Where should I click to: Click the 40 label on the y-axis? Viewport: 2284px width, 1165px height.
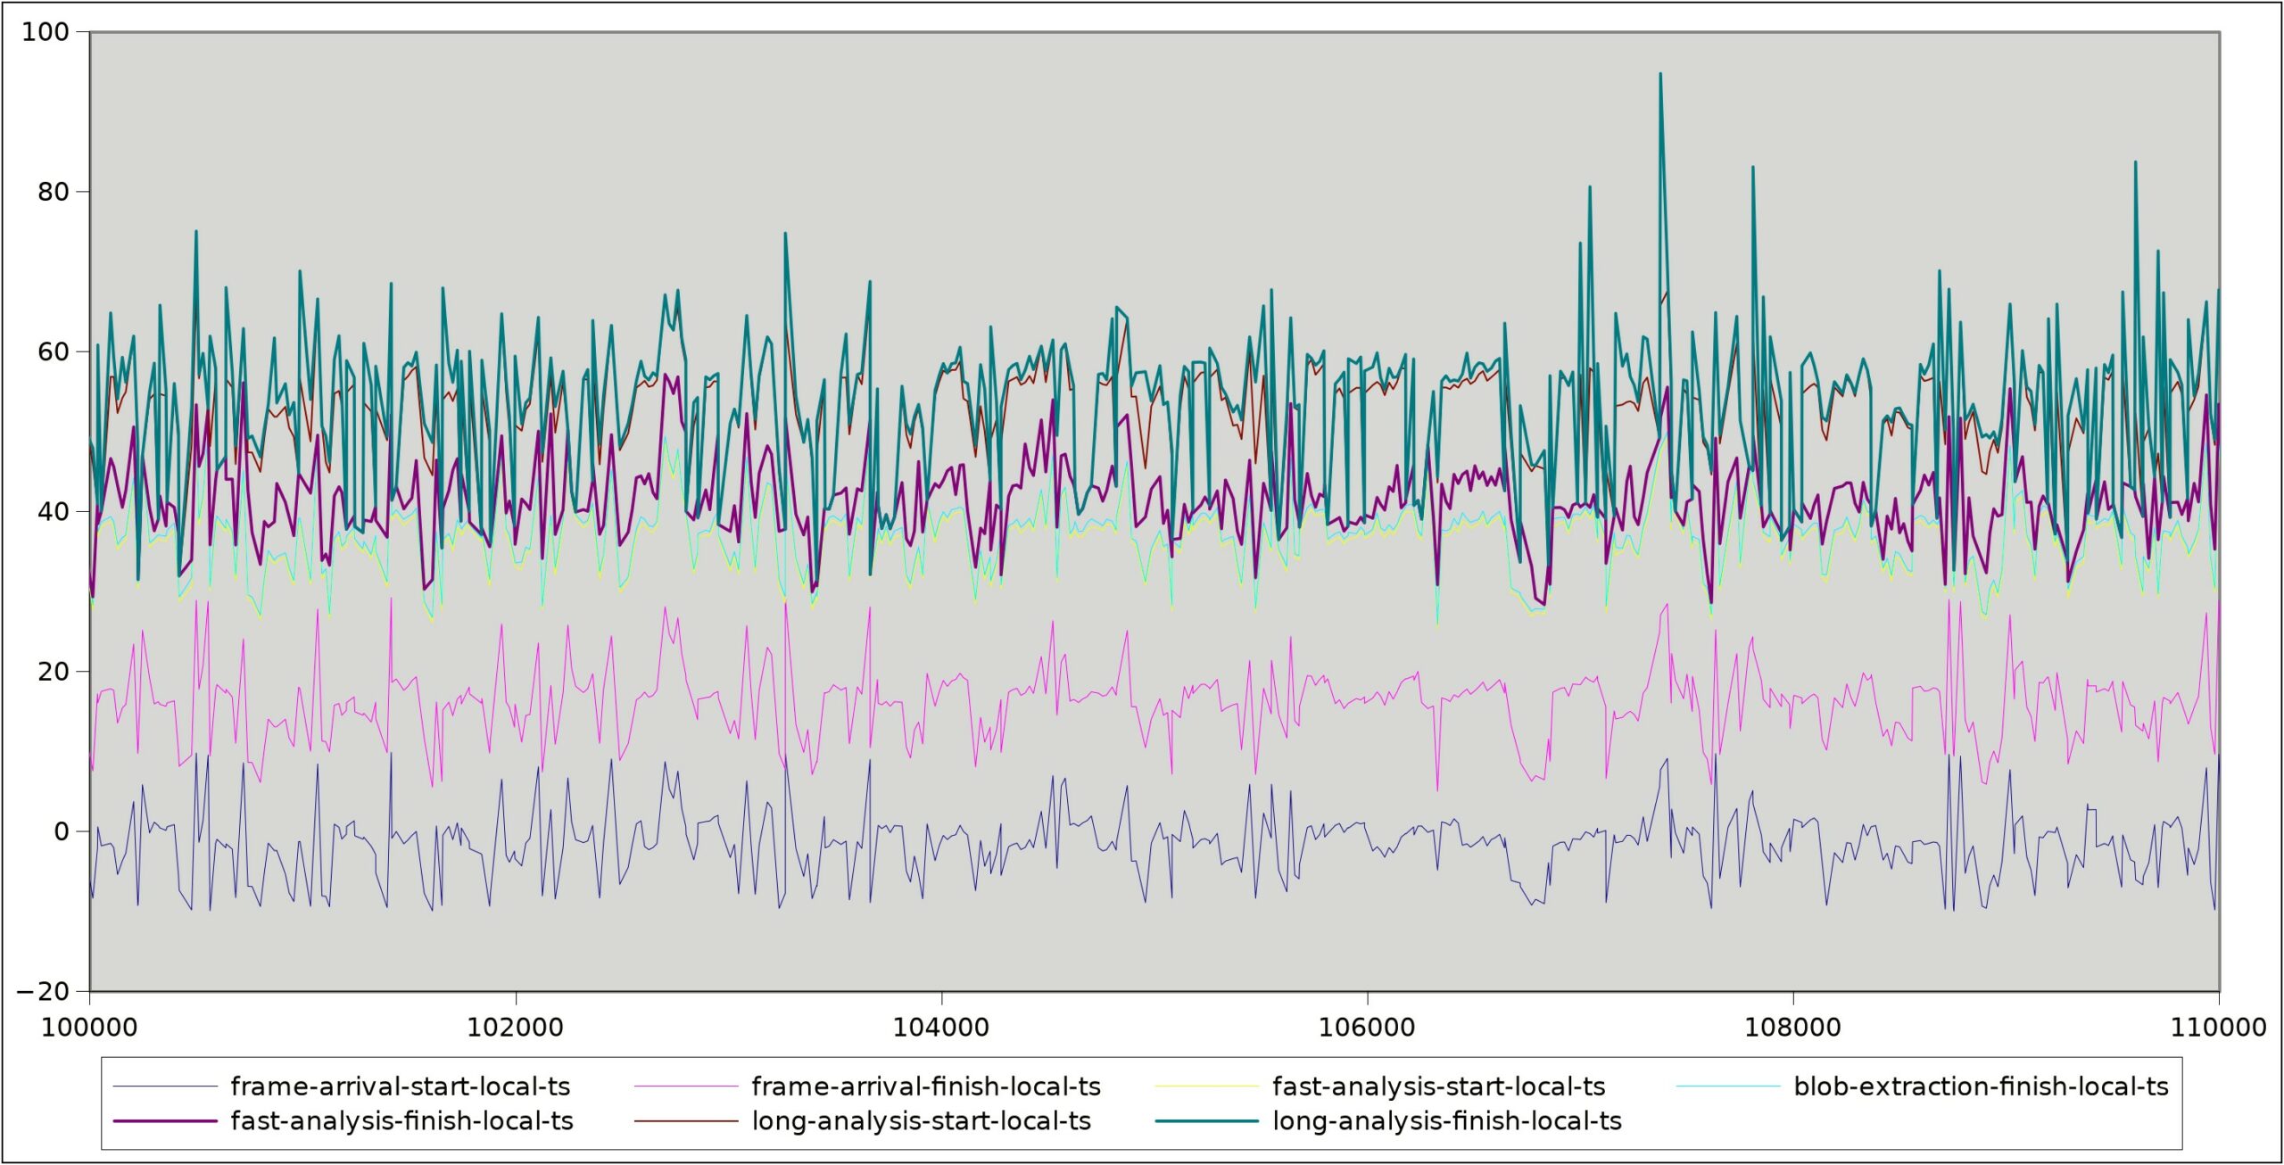(x=54, y=511)
